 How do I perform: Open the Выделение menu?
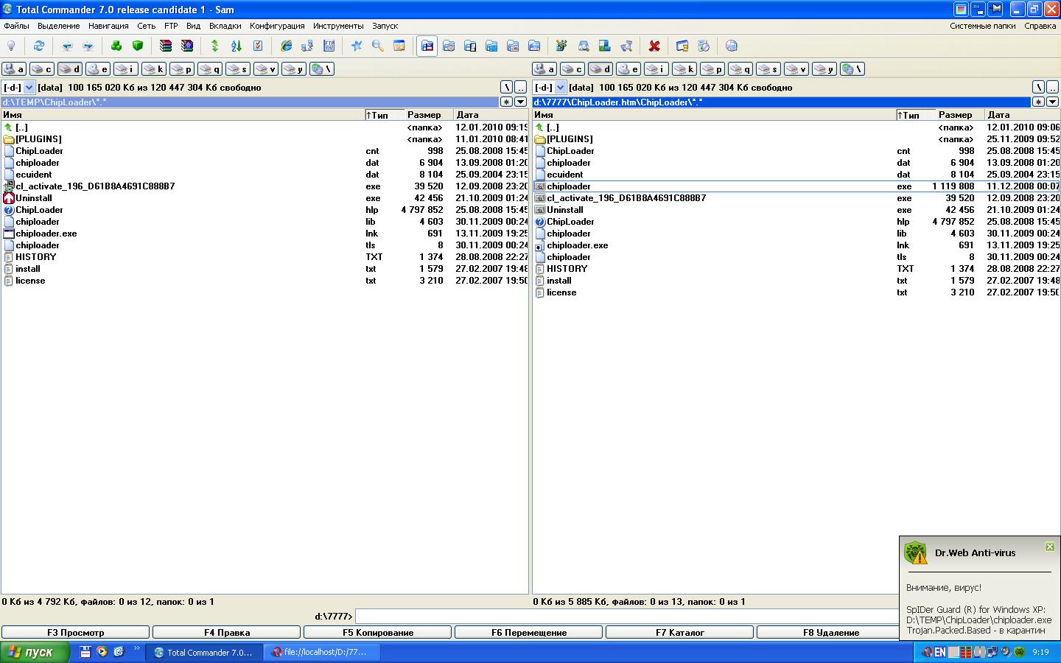59,26
